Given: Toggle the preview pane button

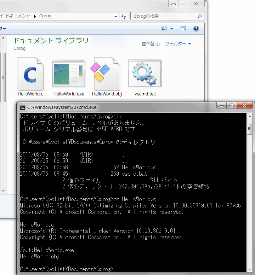Looking at the screenshot, I should tap(183, 29).
